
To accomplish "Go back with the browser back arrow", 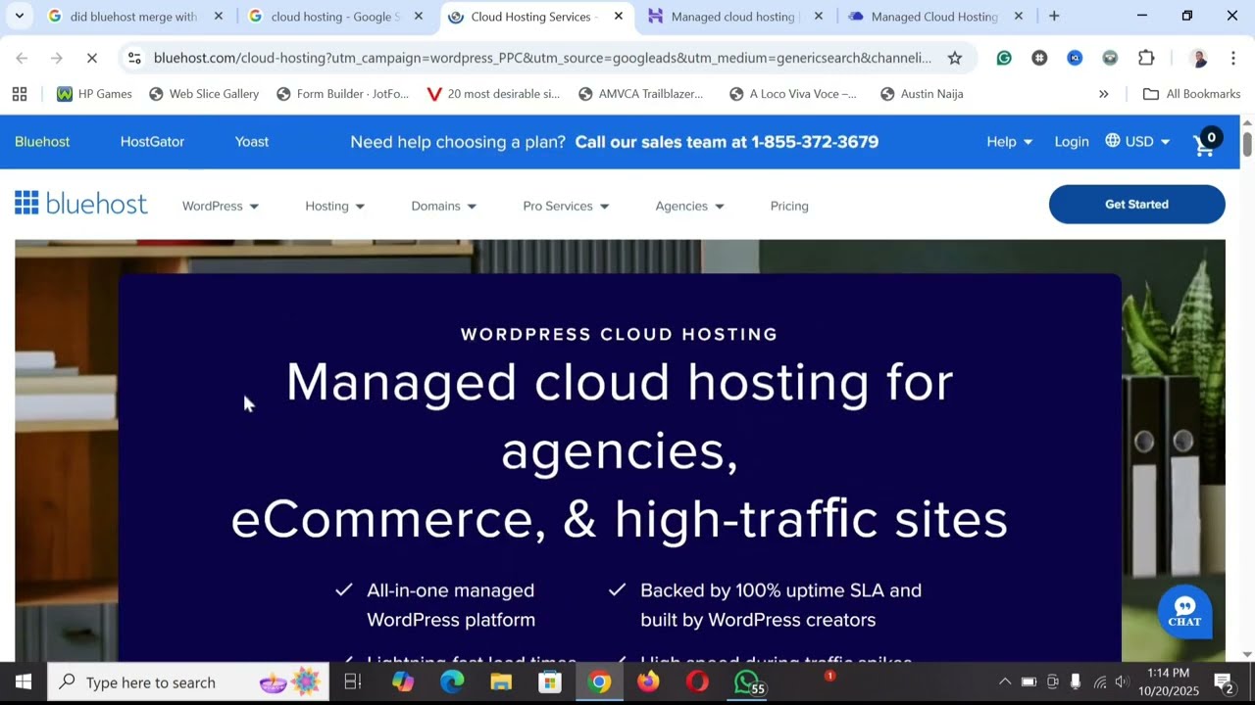I will tap(22, 58).
